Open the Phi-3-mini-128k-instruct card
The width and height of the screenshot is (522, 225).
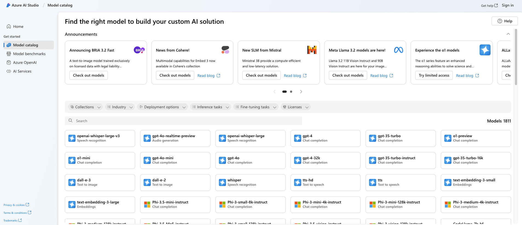(401, 205)
